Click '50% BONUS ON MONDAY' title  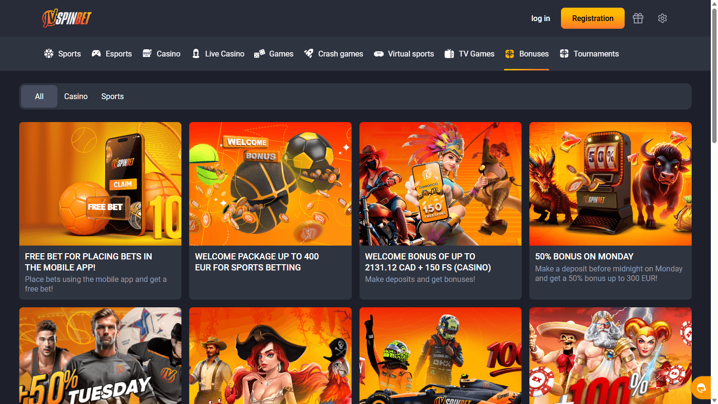tap(584, 257)
